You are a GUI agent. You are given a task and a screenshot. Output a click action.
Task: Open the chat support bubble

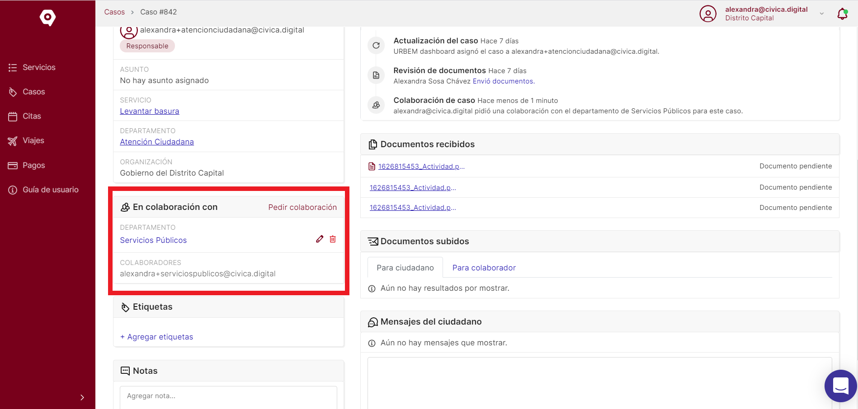[x=841, y=386]
